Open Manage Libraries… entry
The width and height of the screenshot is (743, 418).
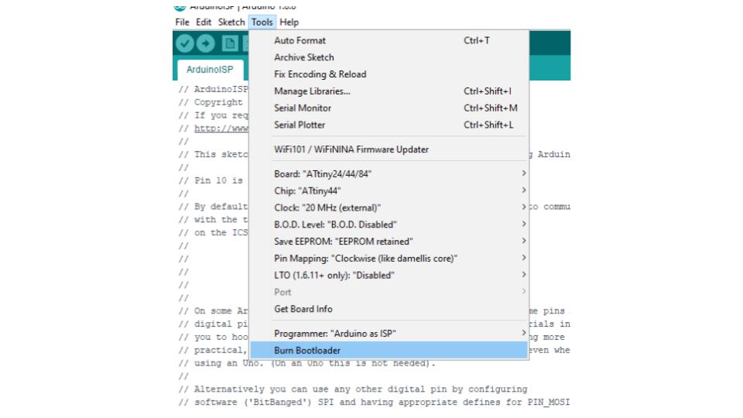389,91
